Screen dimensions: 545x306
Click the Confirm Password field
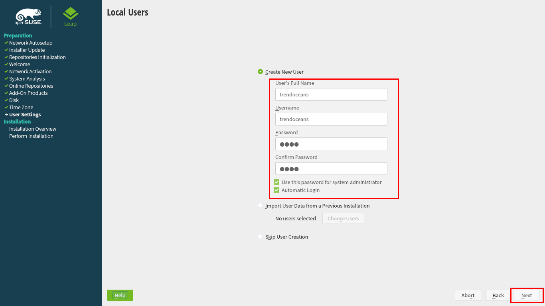tap(331, 169)
